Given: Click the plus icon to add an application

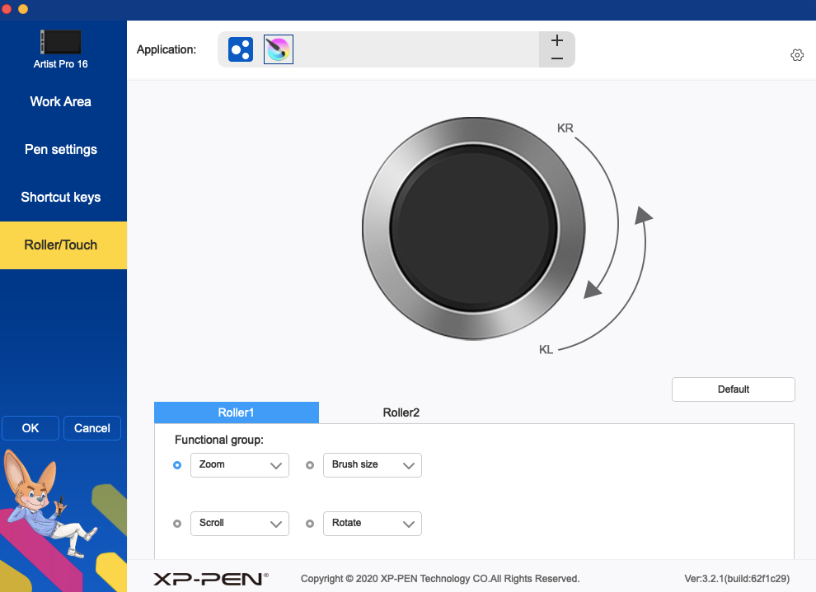Looking at the screenshot, I should pos(556,39).
